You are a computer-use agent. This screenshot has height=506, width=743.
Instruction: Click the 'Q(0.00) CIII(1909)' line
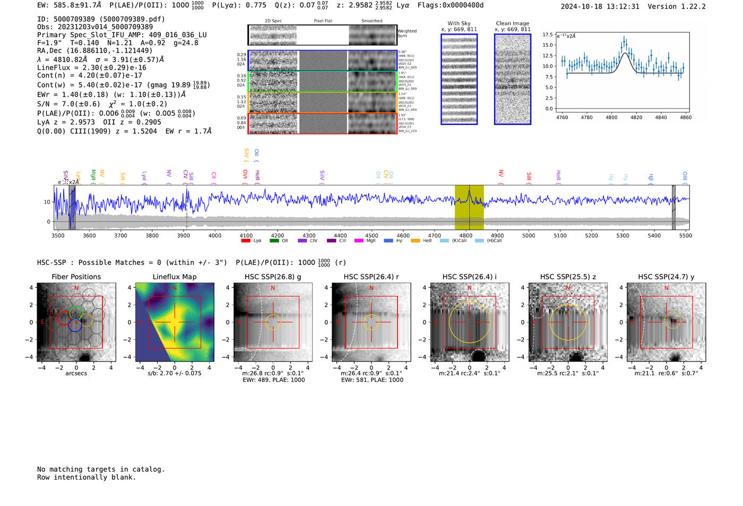124,131
